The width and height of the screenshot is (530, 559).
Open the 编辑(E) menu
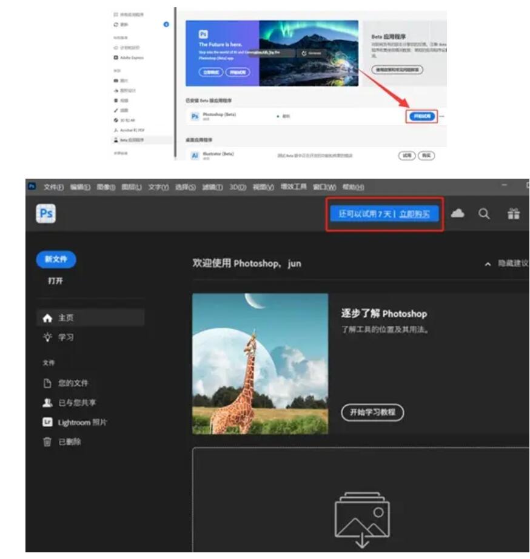pos(80,187)
